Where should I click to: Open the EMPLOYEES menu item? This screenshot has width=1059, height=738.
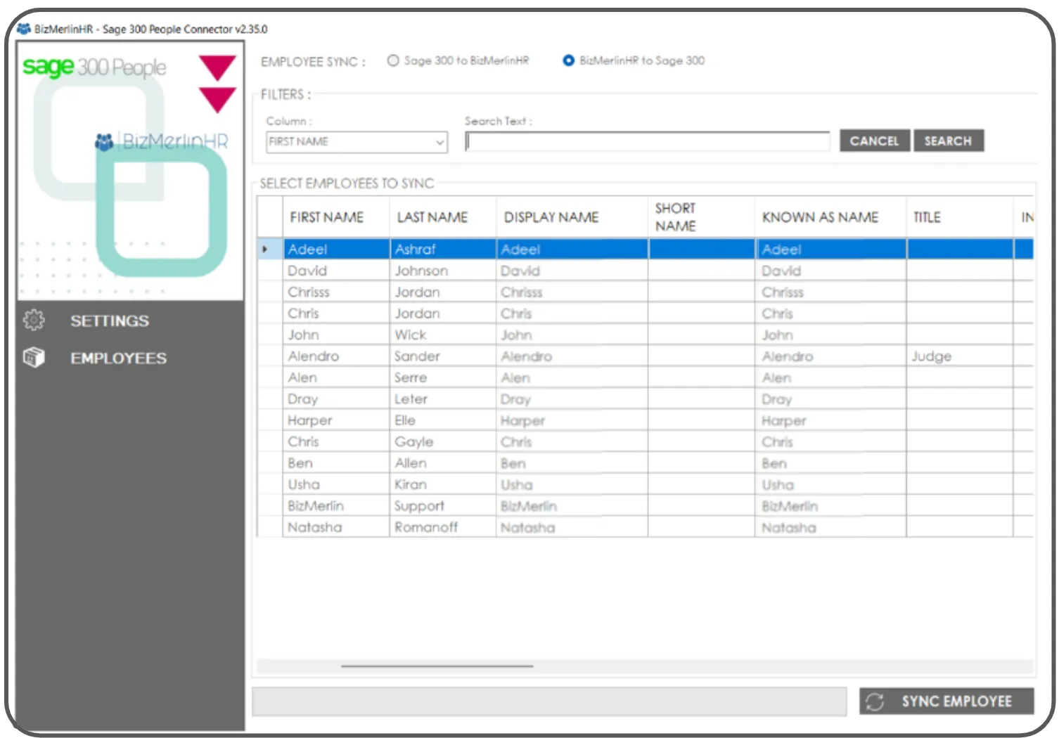(x=118, y=358)
